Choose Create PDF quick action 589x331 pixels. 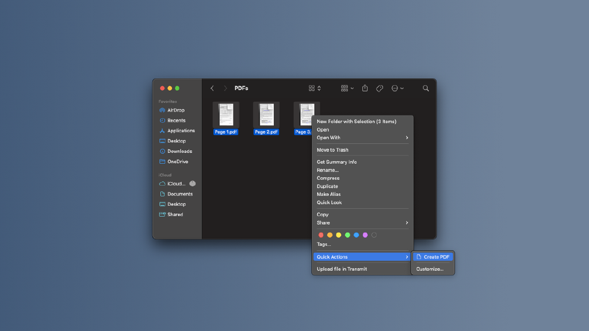[436, 257]
